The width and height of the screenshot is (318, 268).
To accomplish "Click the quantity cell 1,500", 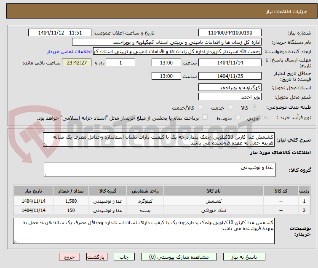I will [71, 201].
